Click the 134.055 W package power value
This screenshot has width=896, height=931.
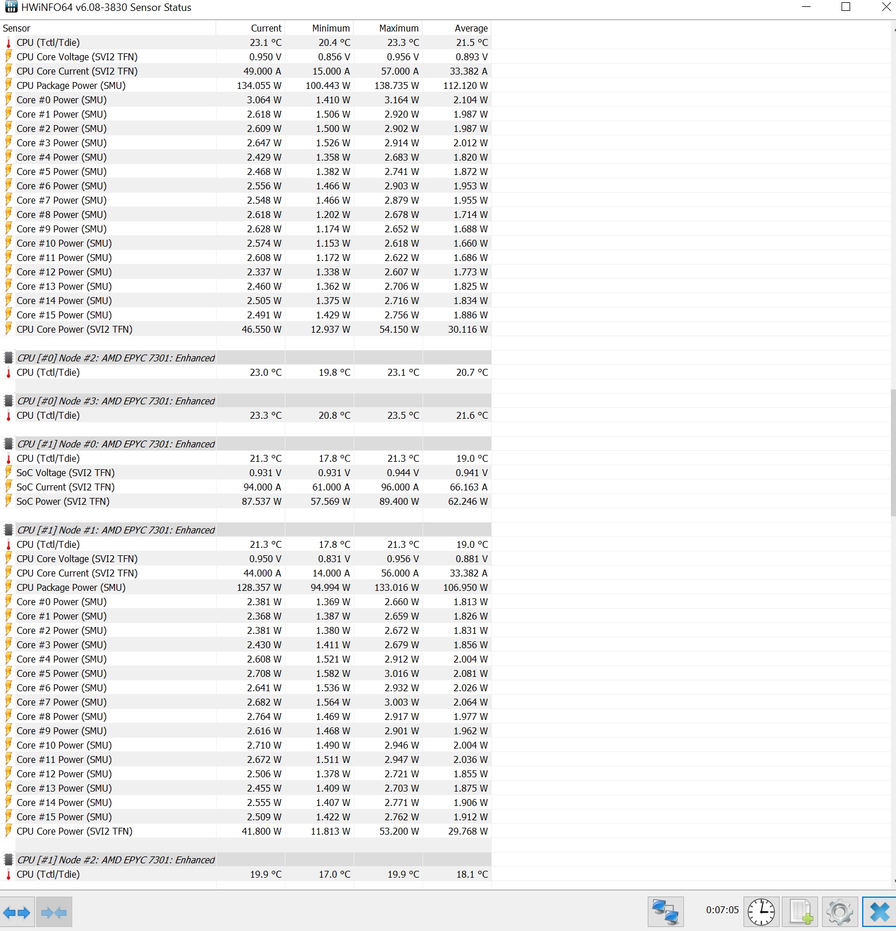pyautogui.click(x=259, y=85)
